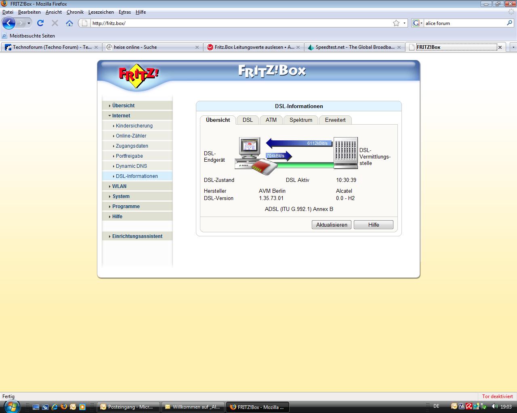Expand the WLAN menu section

pos(119,186)
